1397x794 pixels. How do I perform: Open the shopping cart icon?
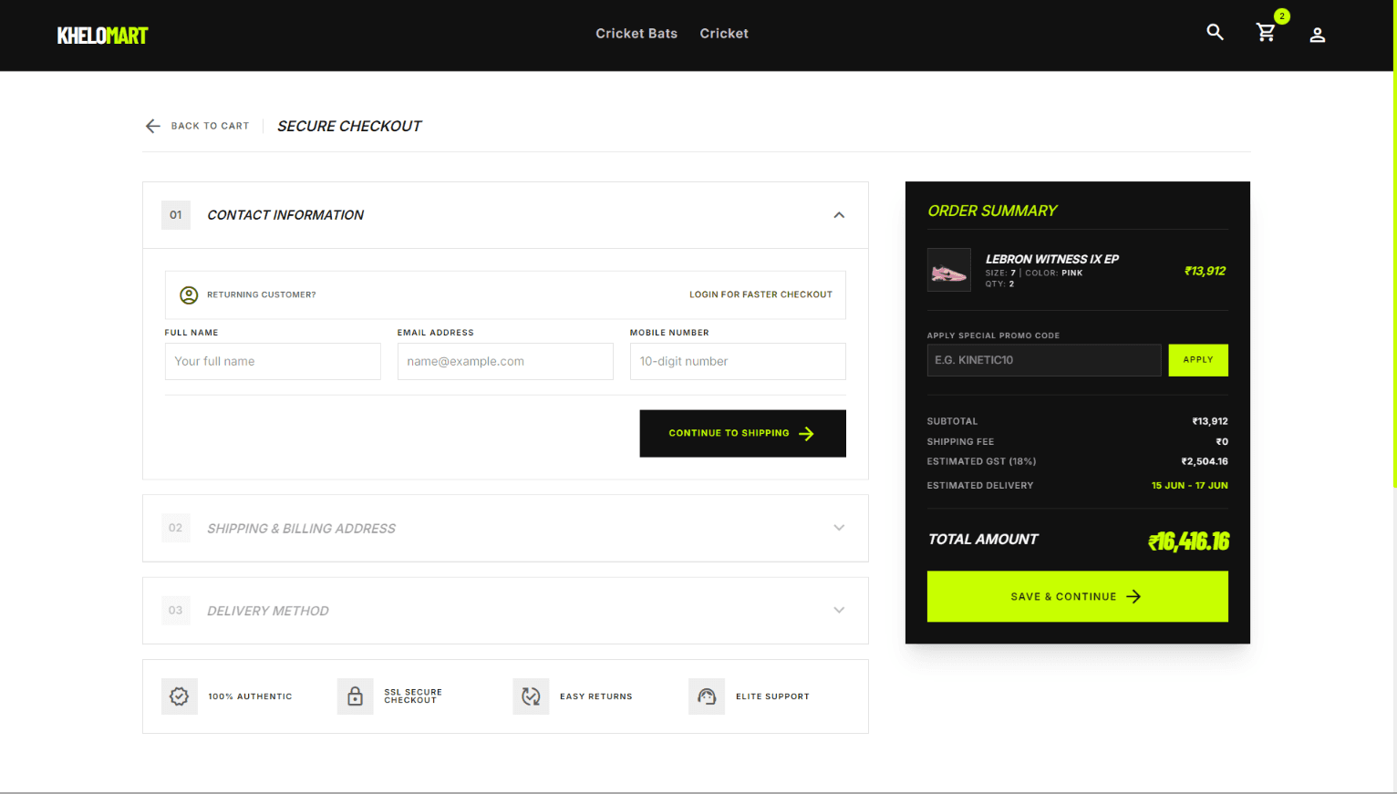click(x=1266, y=33)
